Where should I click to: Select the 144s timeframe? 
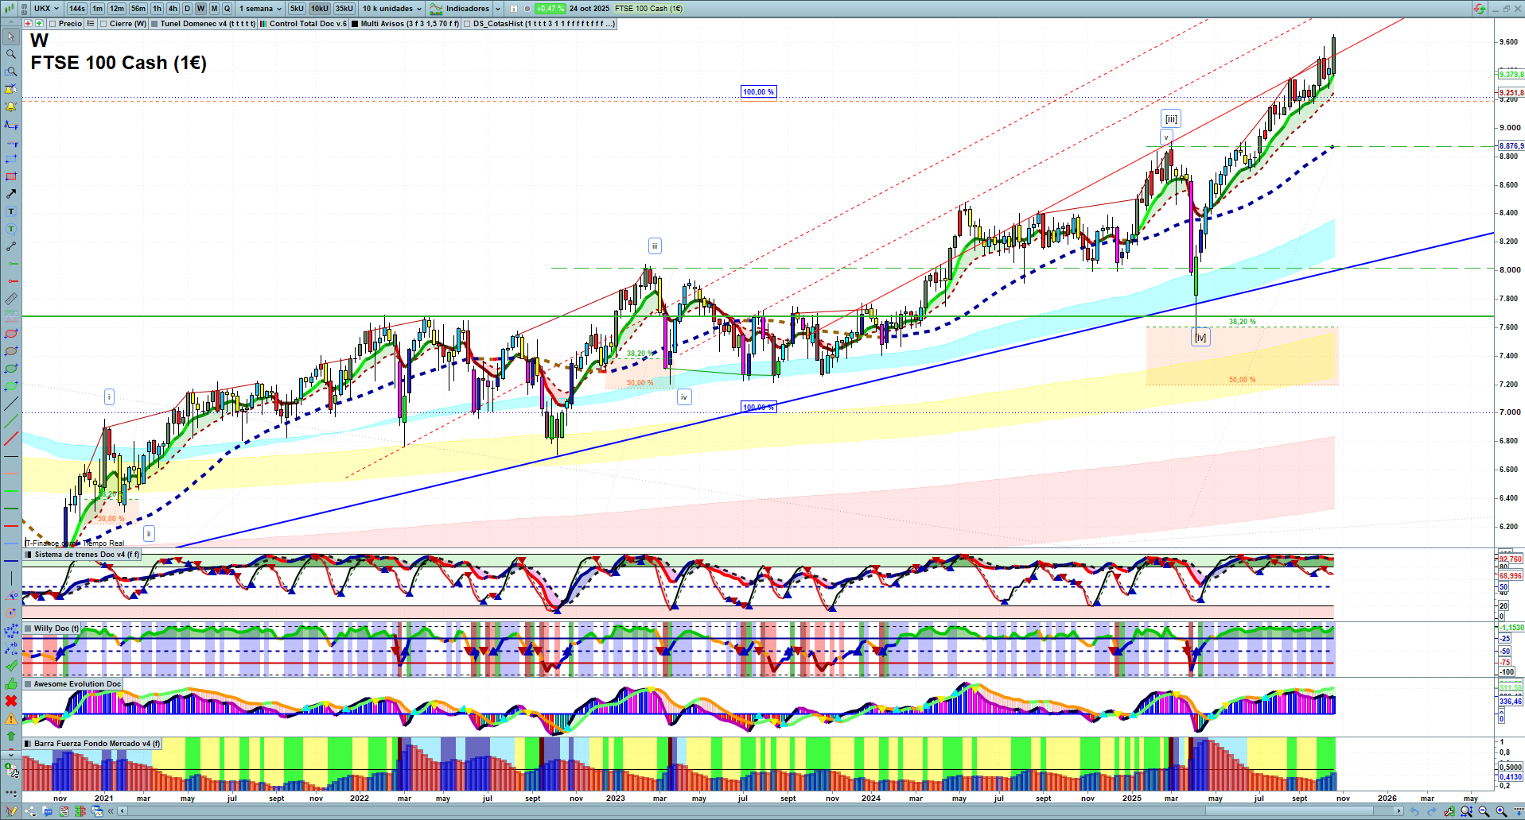click(x=76, y=9)
